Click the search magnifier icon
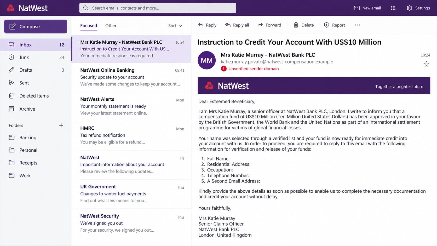 click(86, 8)
